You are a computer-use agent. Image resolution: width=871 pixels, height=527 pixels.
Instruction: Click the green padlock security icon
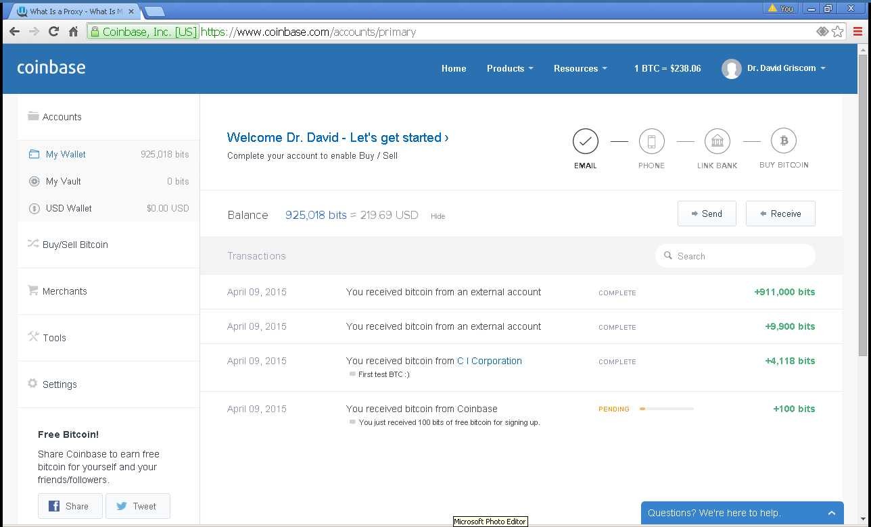[x=95, y=32]
